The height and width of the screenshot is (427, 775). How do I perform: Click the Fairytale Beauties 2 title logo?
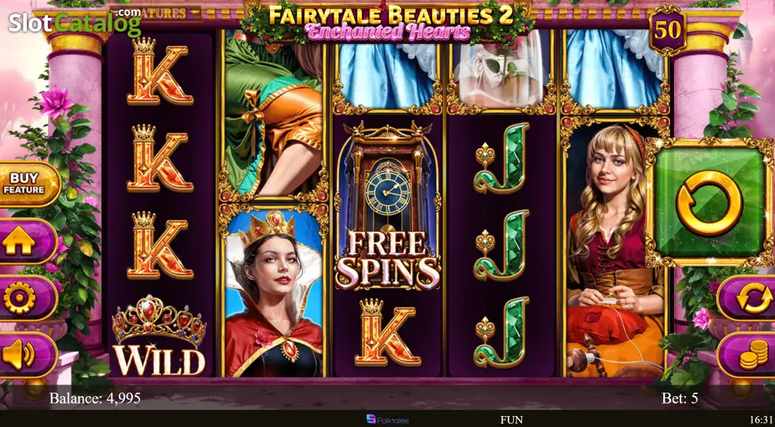[387, 22]
